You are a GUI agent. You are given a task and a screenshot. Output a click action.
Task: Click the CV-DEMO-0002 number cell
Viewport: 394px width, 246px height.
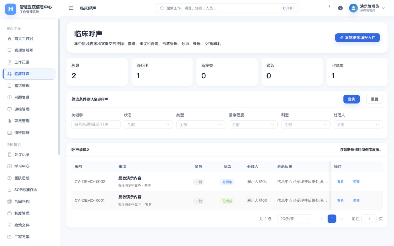point(90,182)
